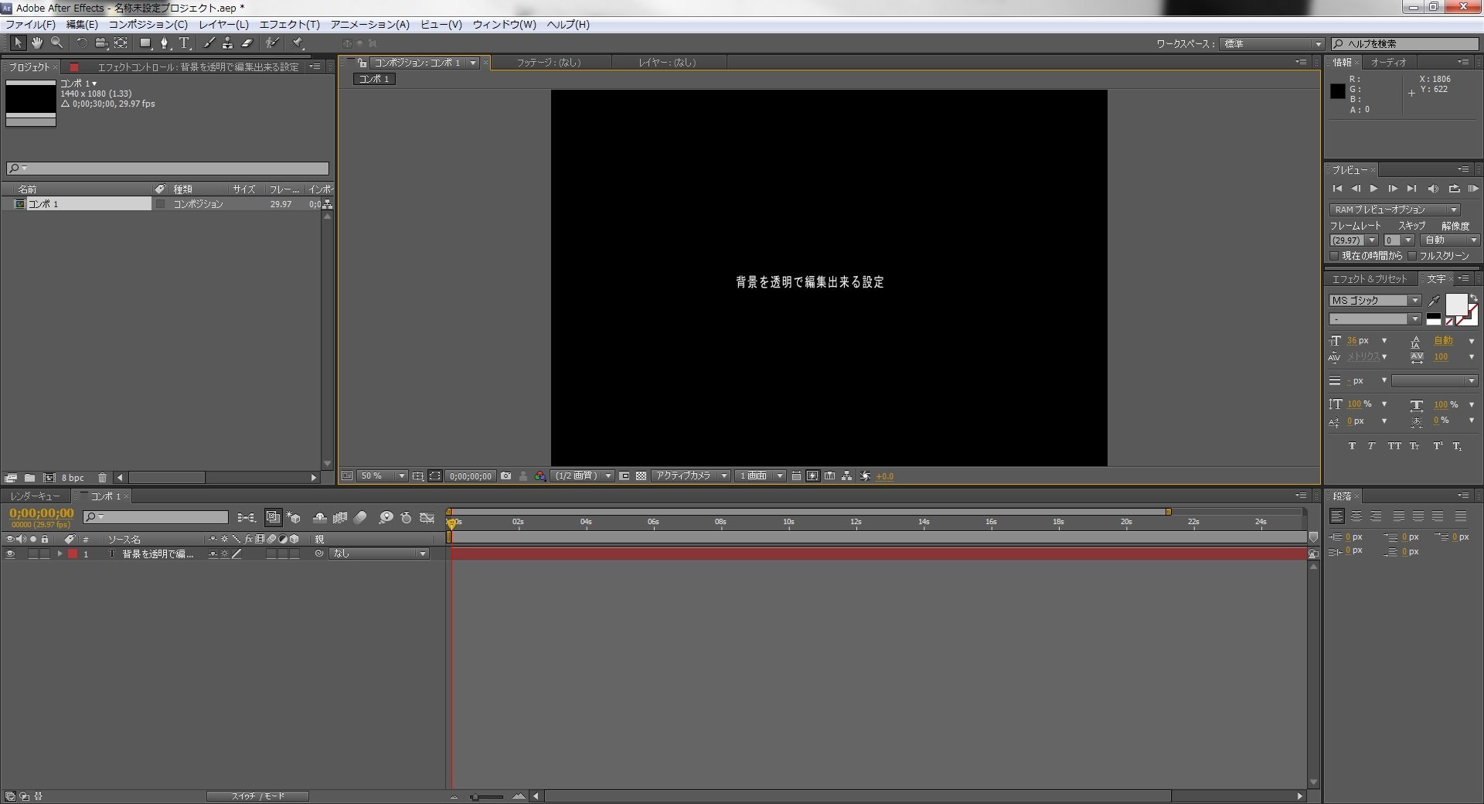This screenshot has width=1484, height=804.
Task: Select the Pen tool
Action: pos(164,43)
